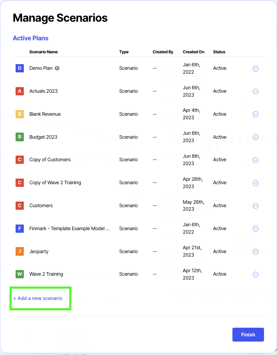Screen dimensions: 277x355
Task: Click the checkmark icon beside Demo Plan
Action: 57,68
